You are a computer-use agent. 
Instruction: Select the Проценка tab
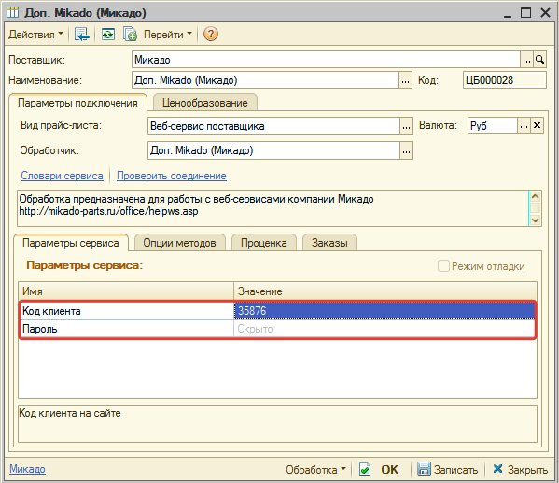(x=264, y=243)
